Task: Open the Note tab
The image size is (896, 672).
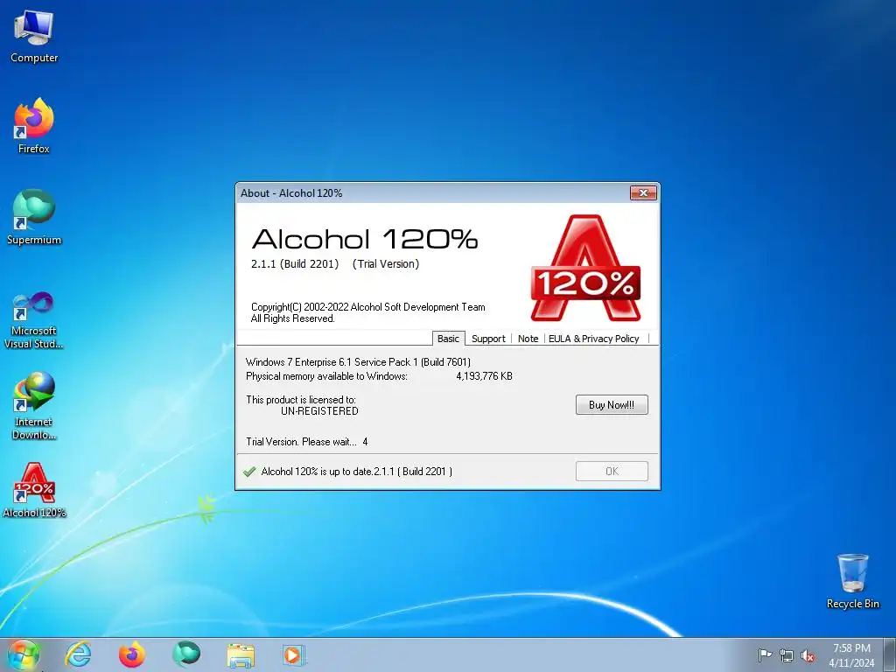Action: (x=528, y=339)
